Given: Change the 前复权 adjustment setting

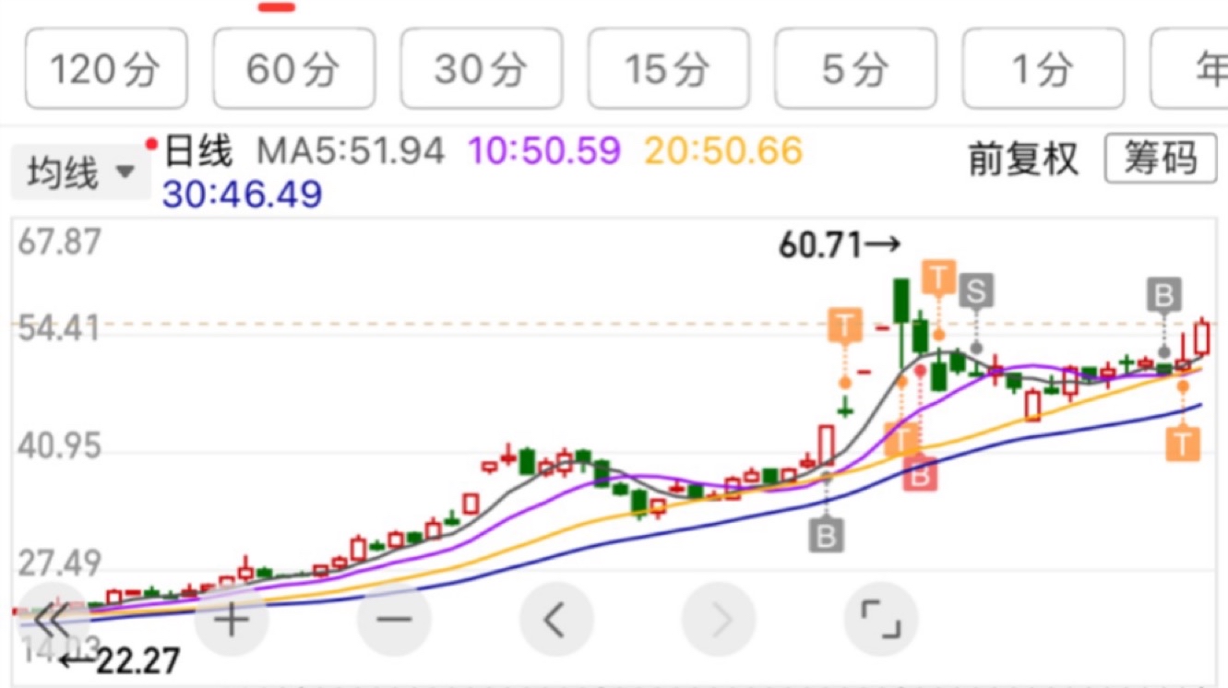Looking at the screenshot, I should coord(1023,159).
